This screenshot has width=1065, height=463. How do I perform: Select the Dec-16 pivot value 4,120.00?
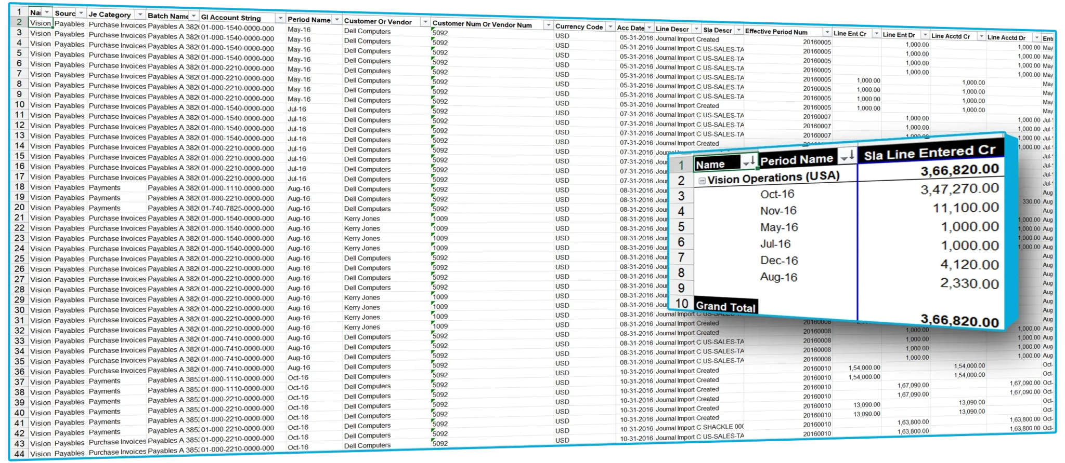pyautogui.click(x=969, y=265)
